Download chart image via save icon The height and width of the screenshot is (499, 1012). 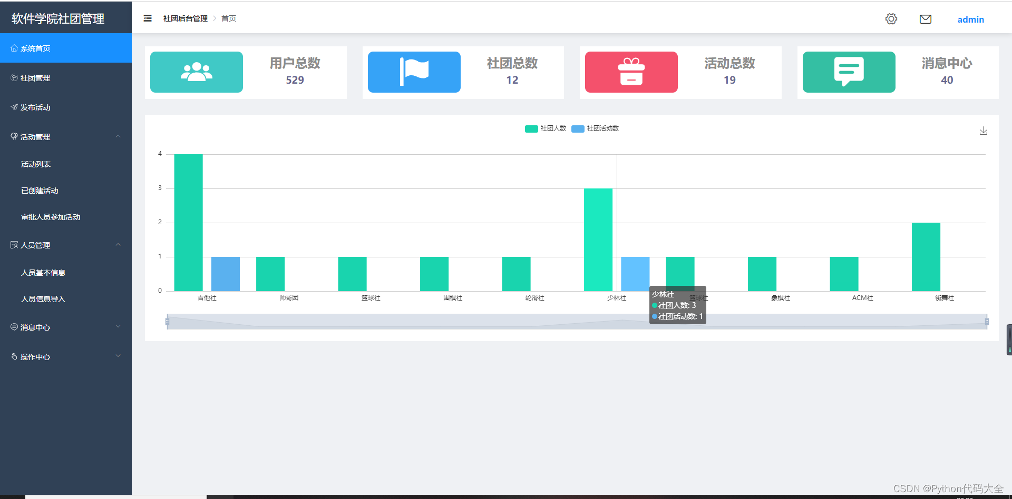[984, 131]
